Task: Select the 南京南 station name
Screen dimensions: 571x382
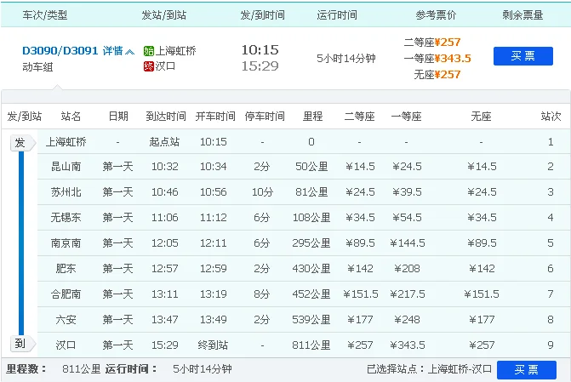Action: coord(66,242)
